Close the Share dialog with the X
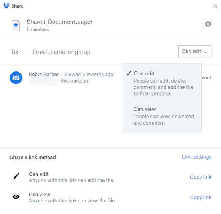The width and height of the screenshot is (221, 214). pos(215,6)
